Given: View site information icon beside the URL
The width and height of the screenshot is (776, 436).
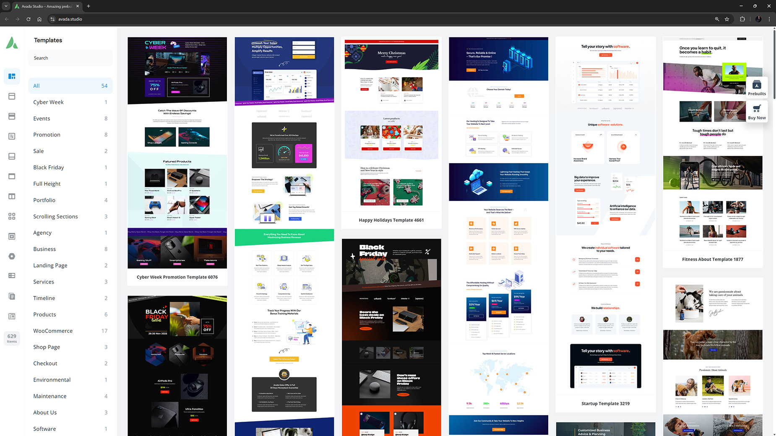Looking at the screenshot, I should tap(52, 19).
